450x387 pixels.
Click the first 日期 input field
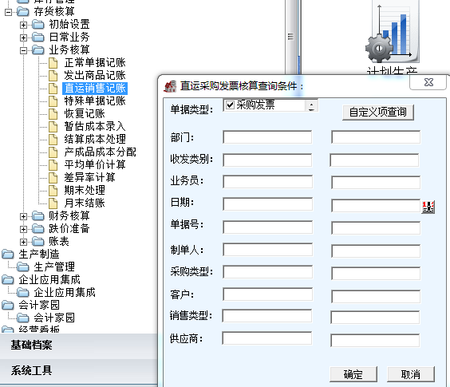coord(267,204)
